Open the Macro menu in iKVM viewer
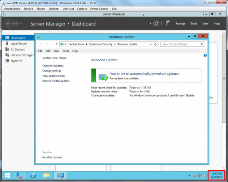 [x=41, y=9]
